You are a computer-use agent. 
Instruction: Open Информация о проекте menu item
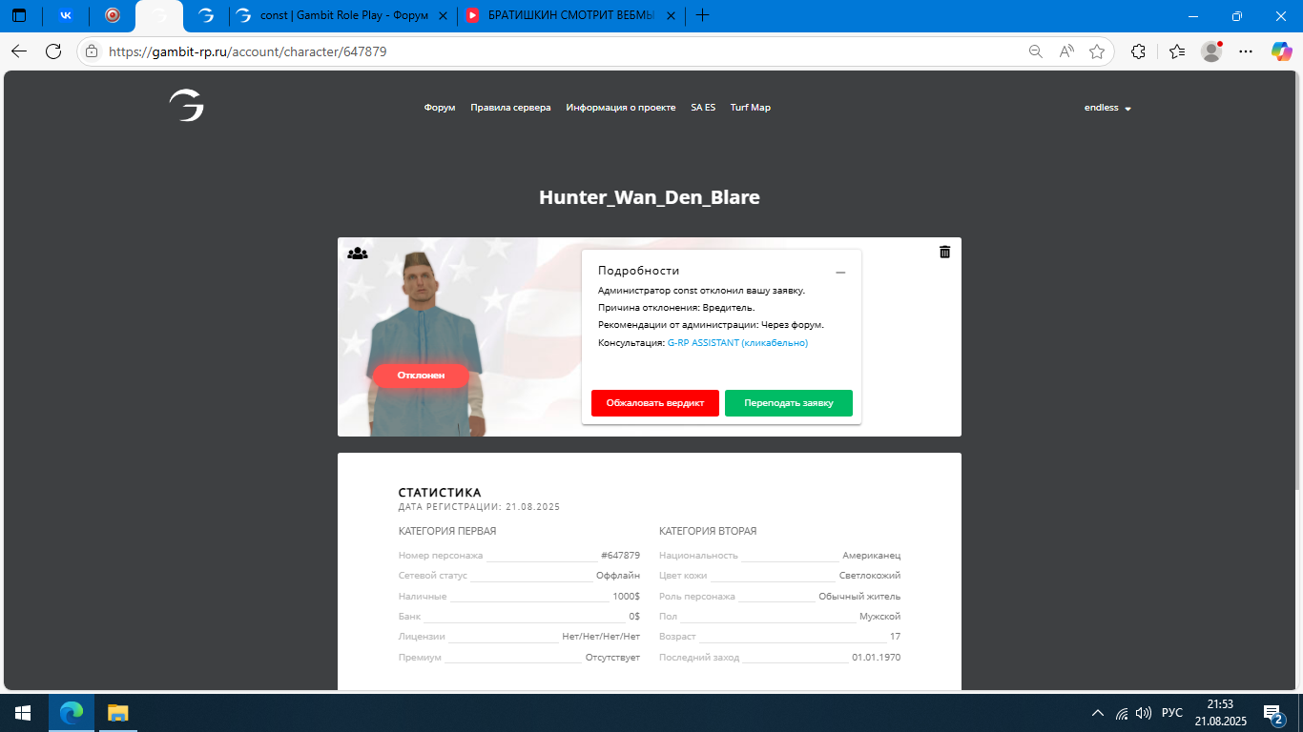pos(620,108)
